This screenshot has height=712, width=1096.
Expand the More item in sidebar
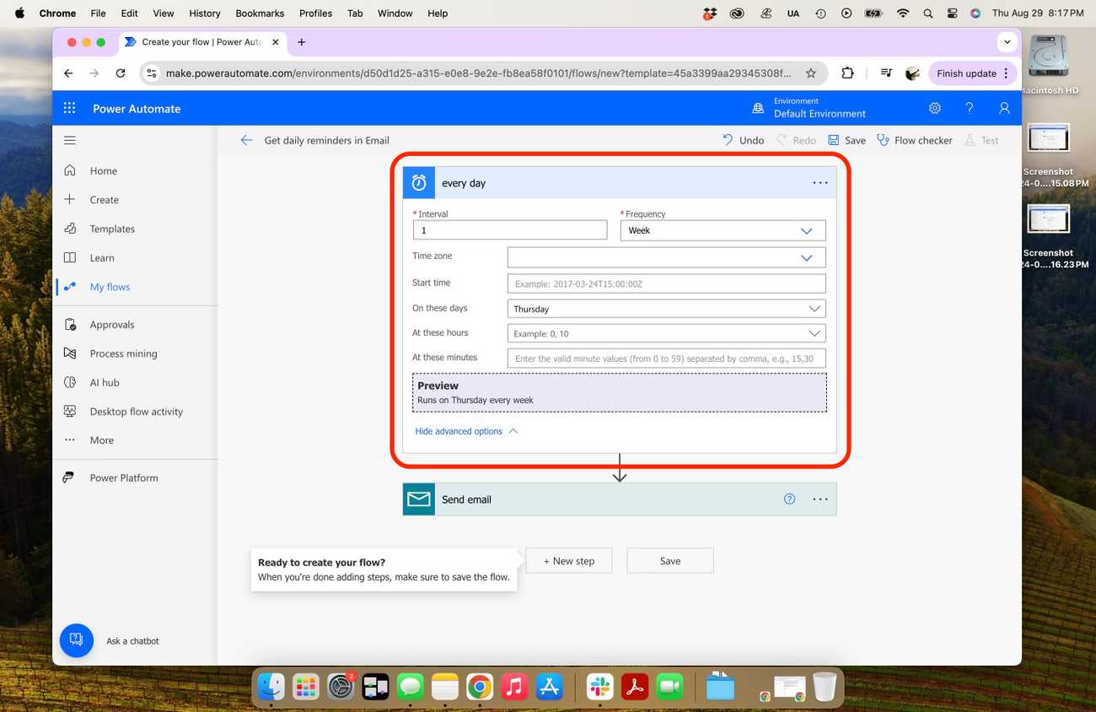101,440
